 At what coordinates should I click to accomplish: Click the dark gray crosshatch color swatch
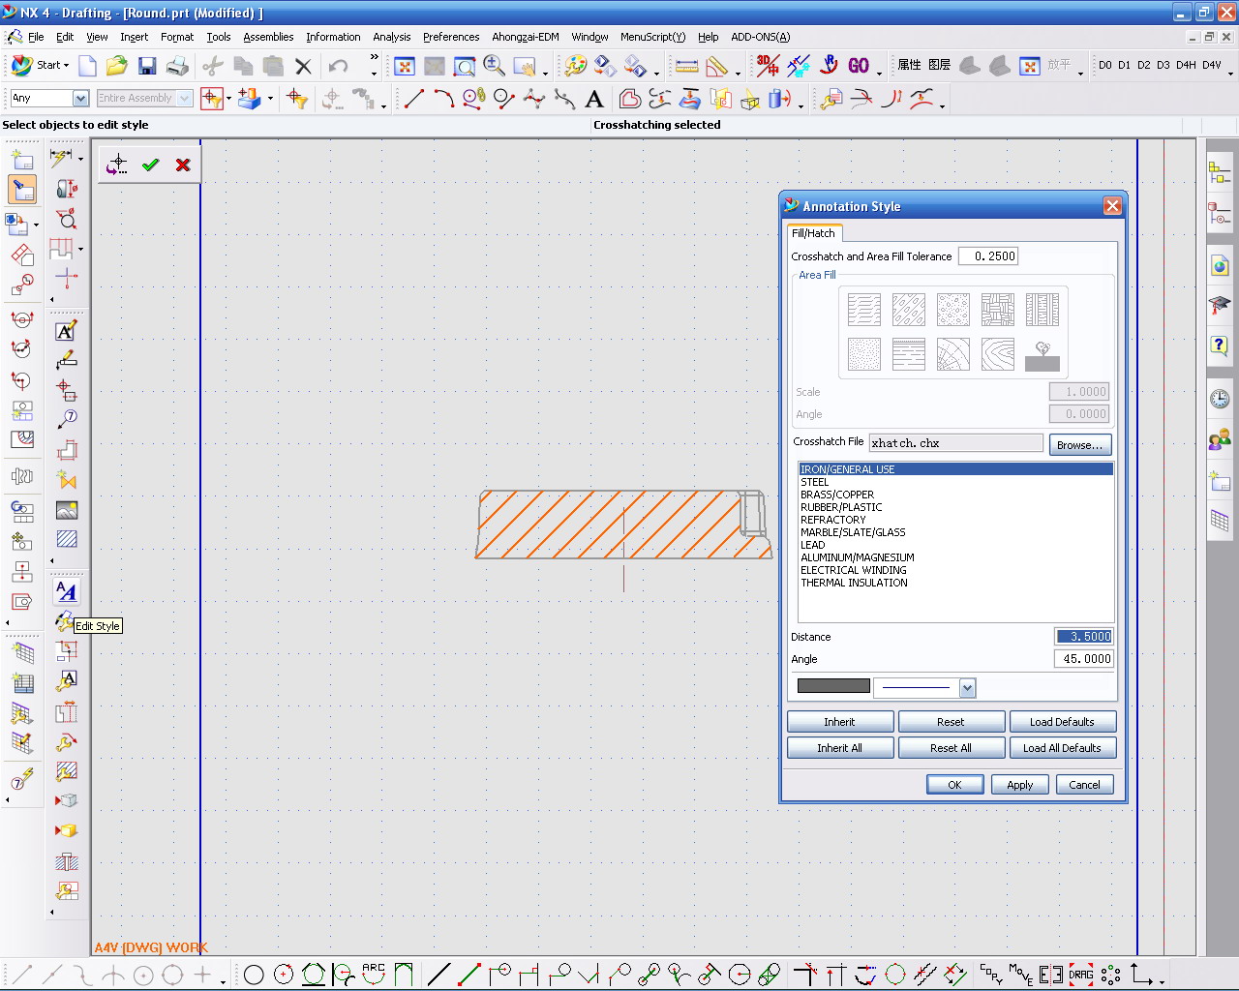[x=833, y=686]
